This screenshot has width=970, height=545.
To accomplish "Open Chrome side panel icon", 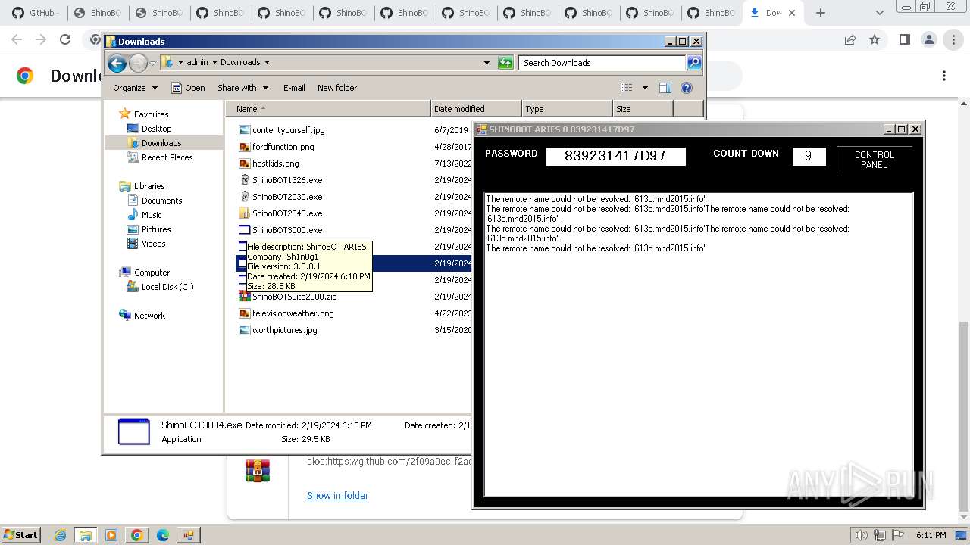I will [904, 39].
